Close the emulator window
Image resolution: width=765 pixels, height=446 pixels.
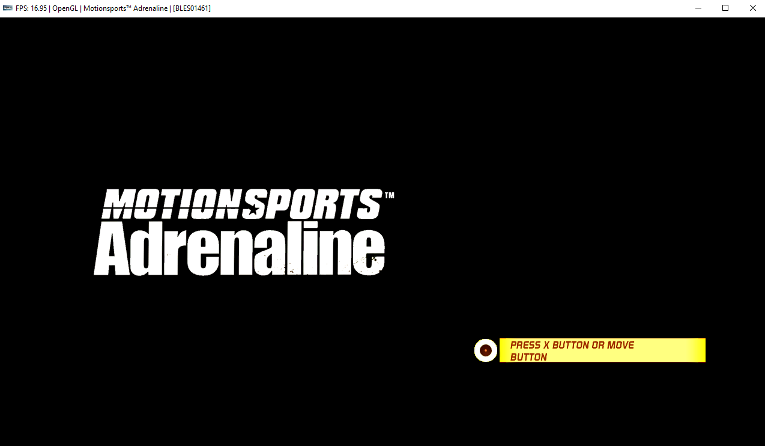(x=752, y=8)
